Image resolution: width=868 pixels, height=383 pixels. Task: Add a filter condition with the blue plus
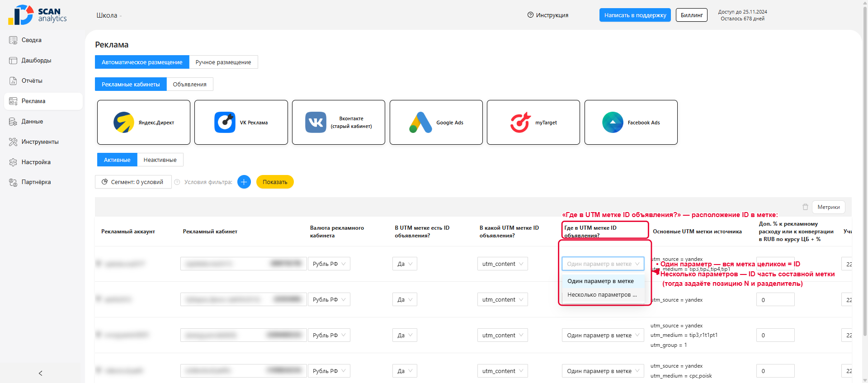pyautogui.click(x=244, y=182)
